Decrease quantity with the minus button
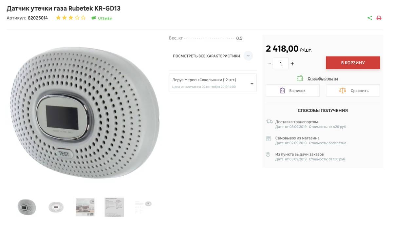 tap(270, 64)
